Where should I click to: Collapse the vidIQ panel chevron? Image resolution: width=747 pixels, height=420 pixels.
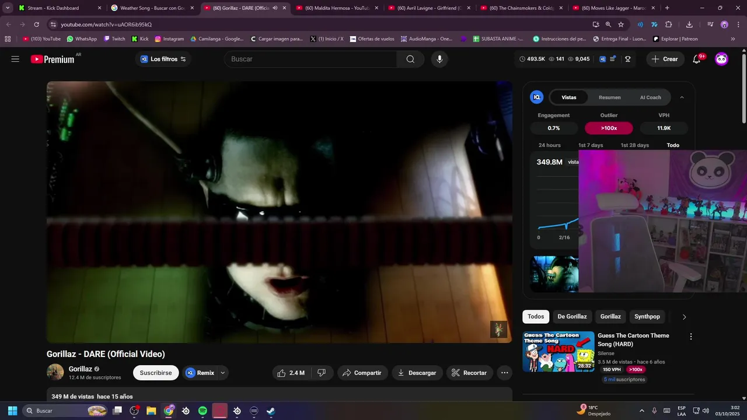click(x=682, y=97)
